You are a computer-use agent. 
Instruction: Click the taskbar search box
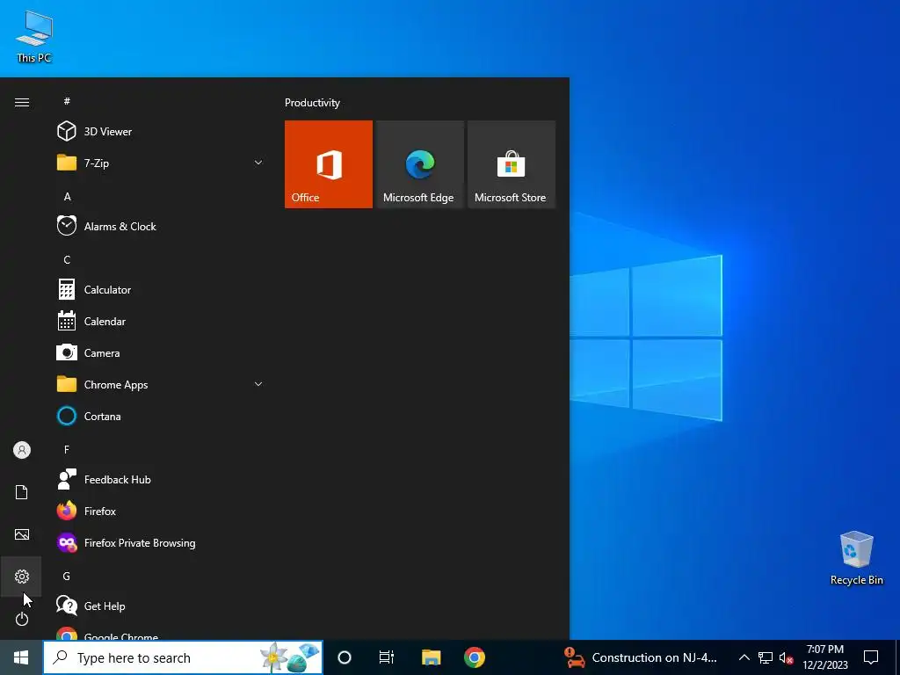coord(183,657)
